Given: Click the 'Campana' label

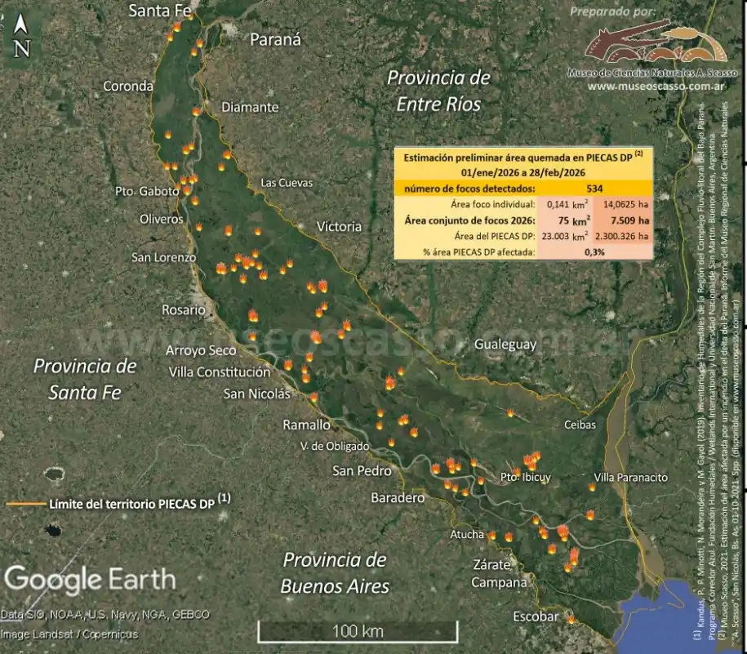Looking at the screenshot, I should 500,583.
